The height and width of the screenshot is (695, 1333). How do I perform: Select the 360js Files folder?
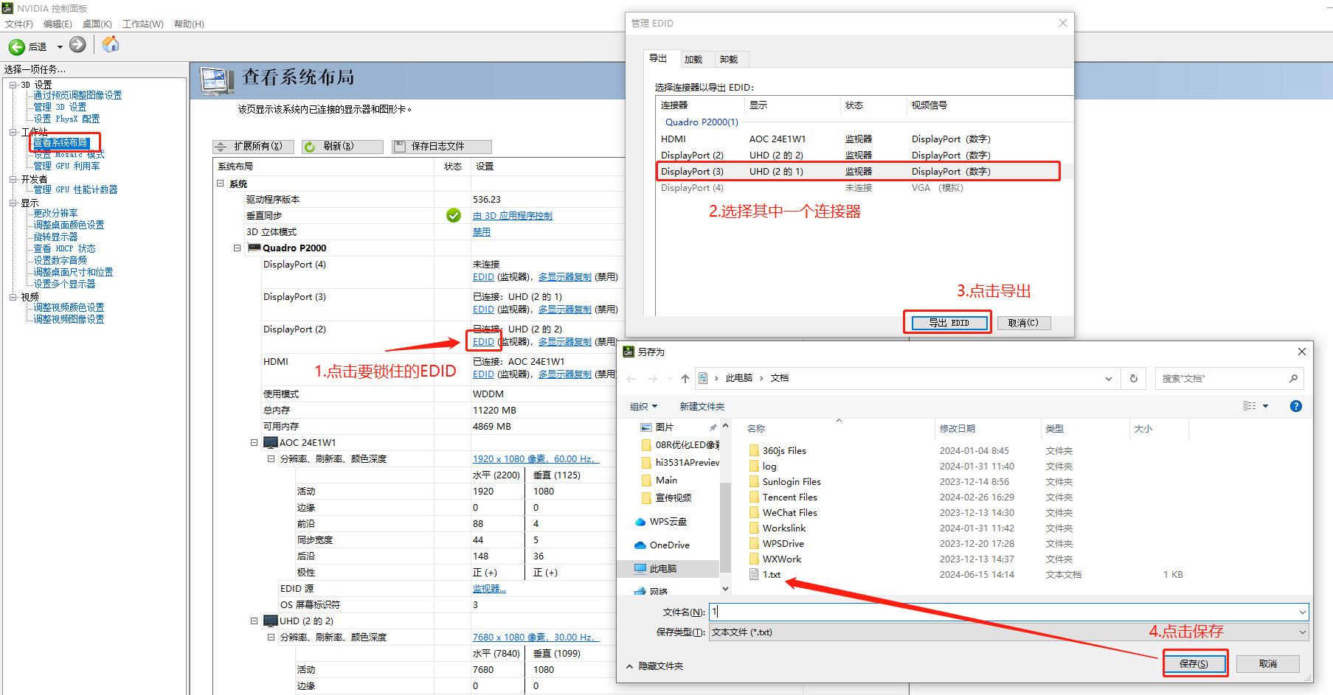click(784, 451)
